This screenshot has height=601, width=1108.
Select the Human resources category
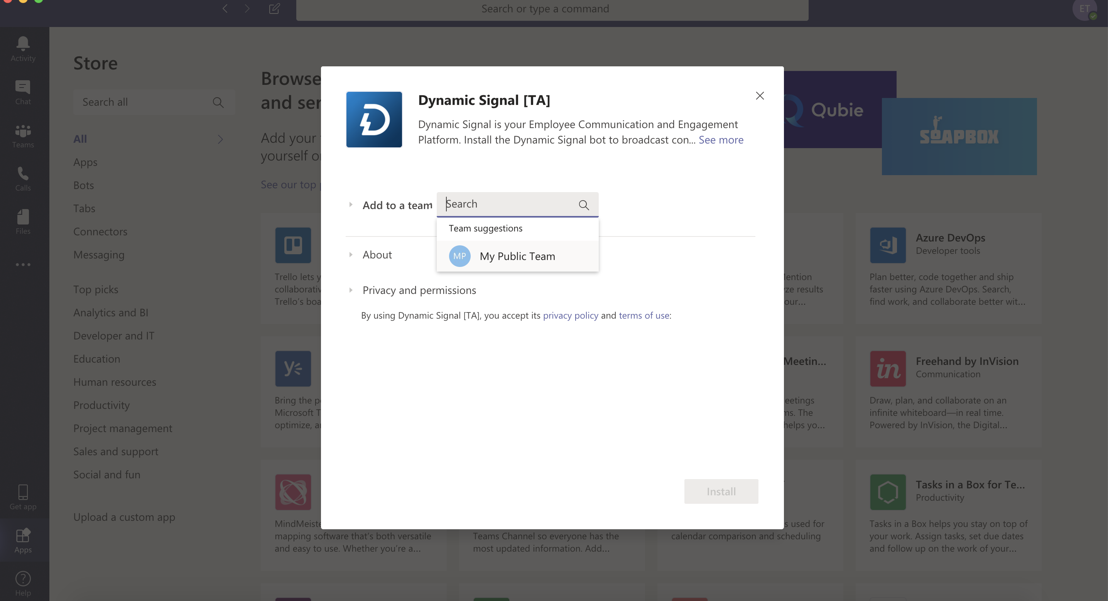pyautogui.click(x=115, y=382)
